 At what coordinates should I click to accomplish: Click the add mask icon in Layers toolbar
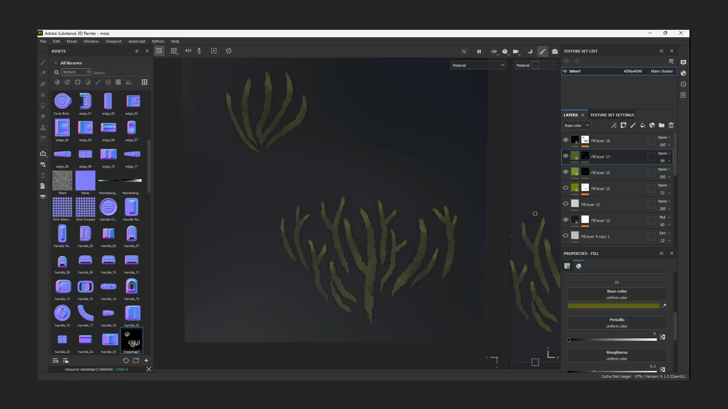tap(623, 125)
